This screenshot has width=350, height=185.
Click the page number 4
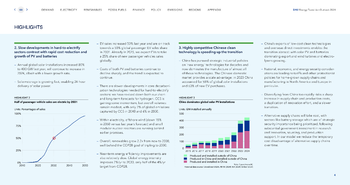tap(335, 175)
